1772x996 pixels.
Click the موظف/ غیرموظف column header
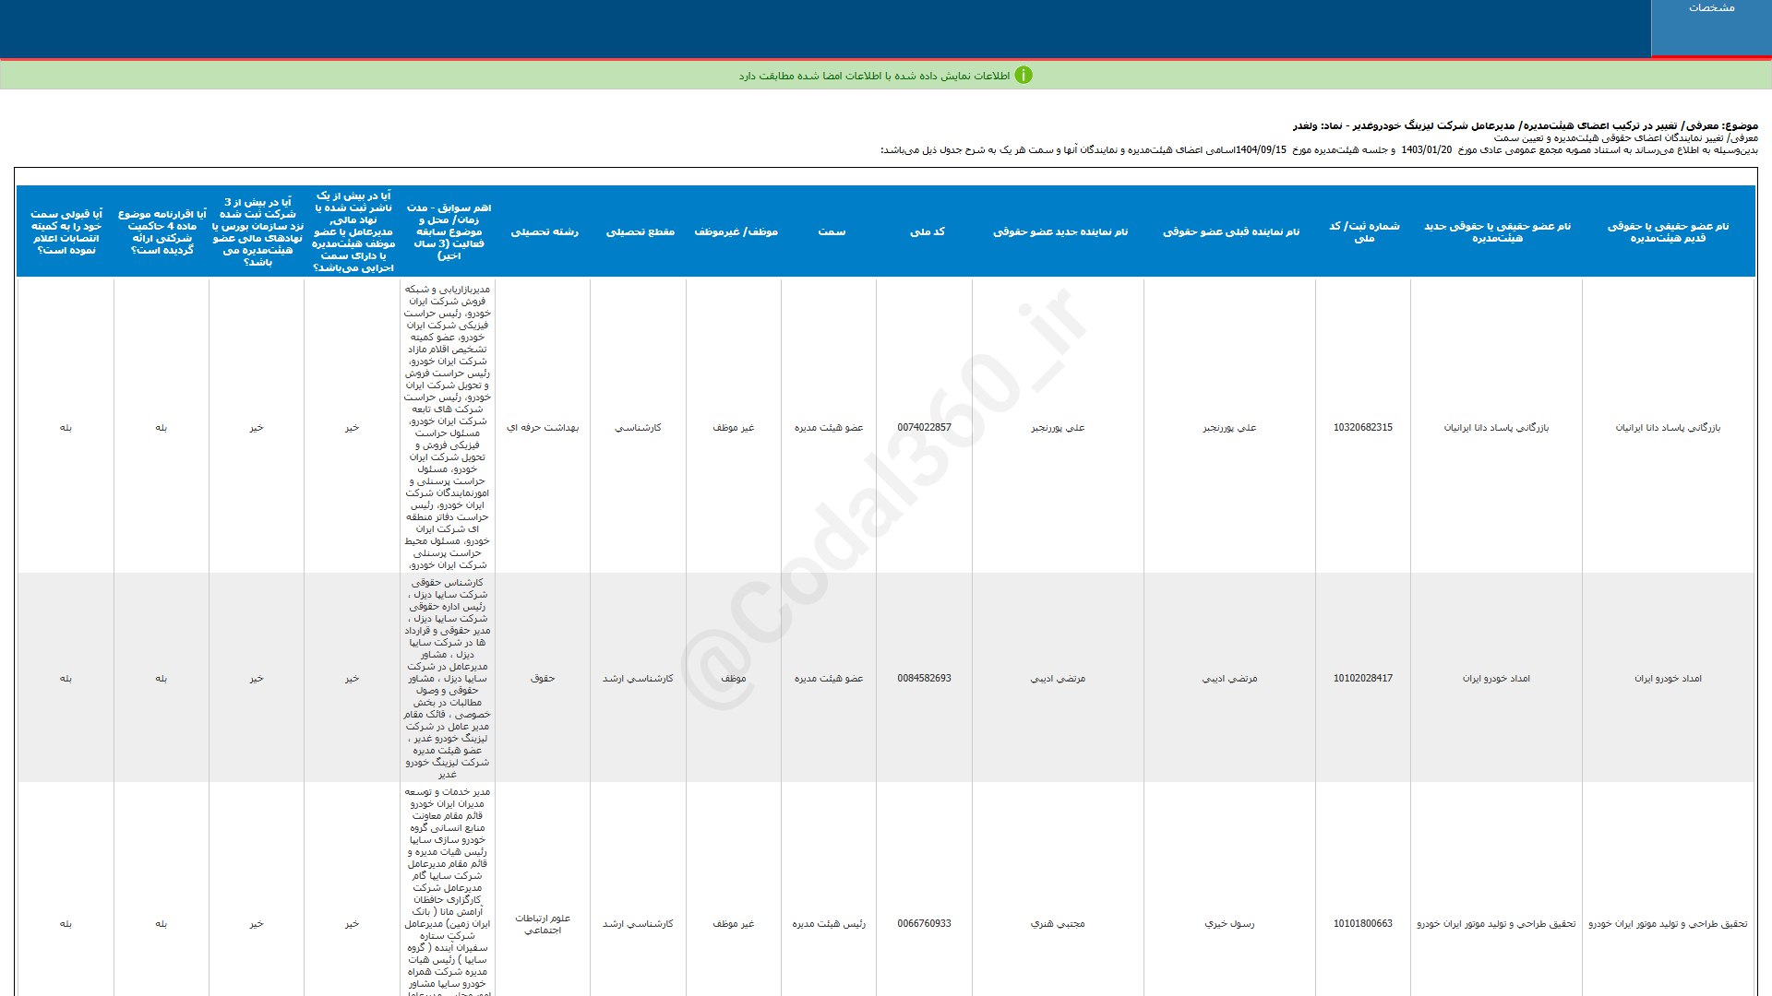(x=736, y=231)
